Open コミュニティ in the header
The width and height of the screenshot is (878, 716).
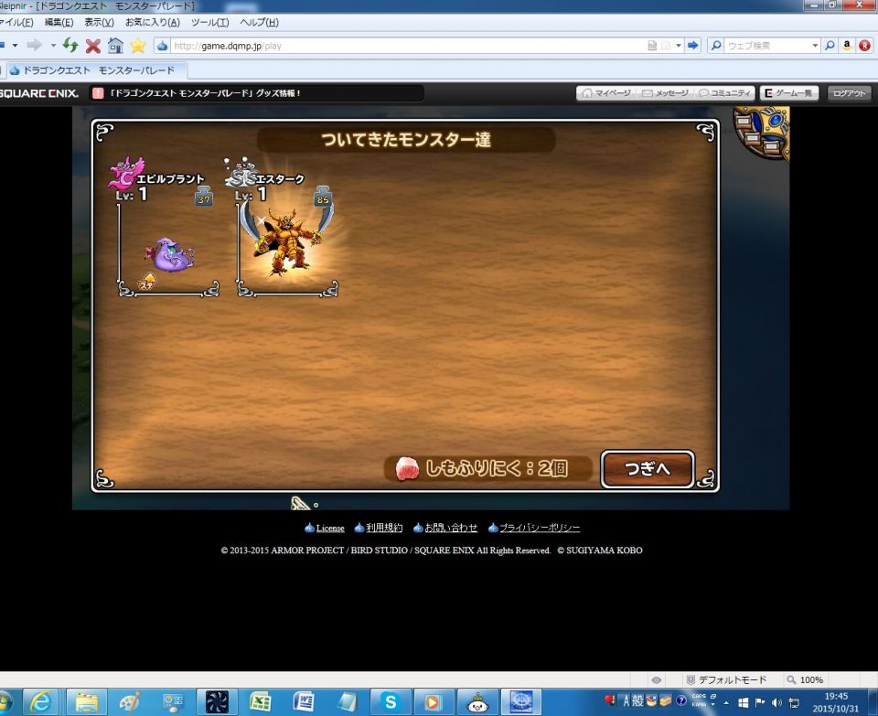click(x=724, y=93)
